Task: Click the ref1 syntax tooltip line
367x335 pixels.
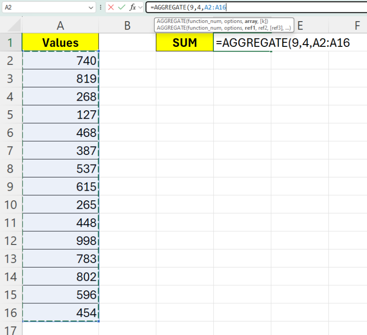Action: pos(223,28)
